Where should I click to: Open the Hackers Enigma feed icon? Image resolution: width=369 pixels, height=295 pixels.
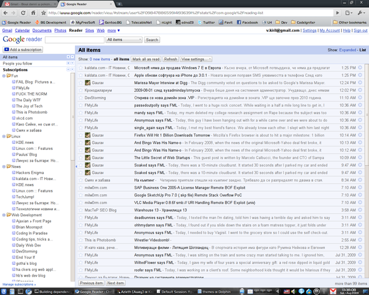(x=14, y=173)
